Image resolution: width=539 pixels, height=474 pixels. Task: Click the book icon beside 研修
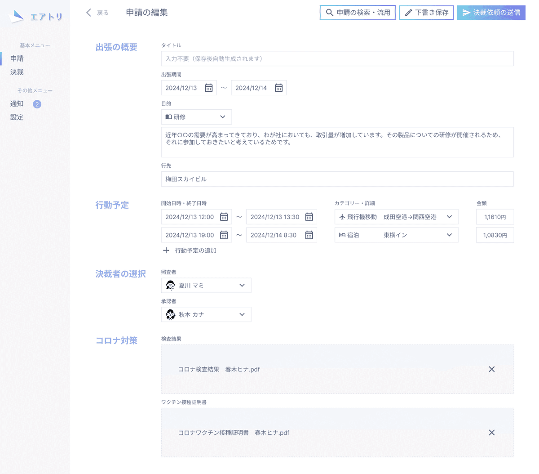tap(168, 117)
